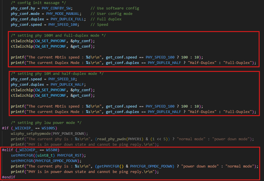Click the PHY_DUPLEX_FULL constant
The image size is (264, 181).
click(x=67, y=19)
